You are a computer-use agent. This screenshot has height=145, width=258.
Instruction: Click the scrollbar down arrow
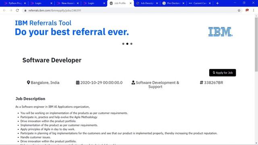[x=256, y=143]
